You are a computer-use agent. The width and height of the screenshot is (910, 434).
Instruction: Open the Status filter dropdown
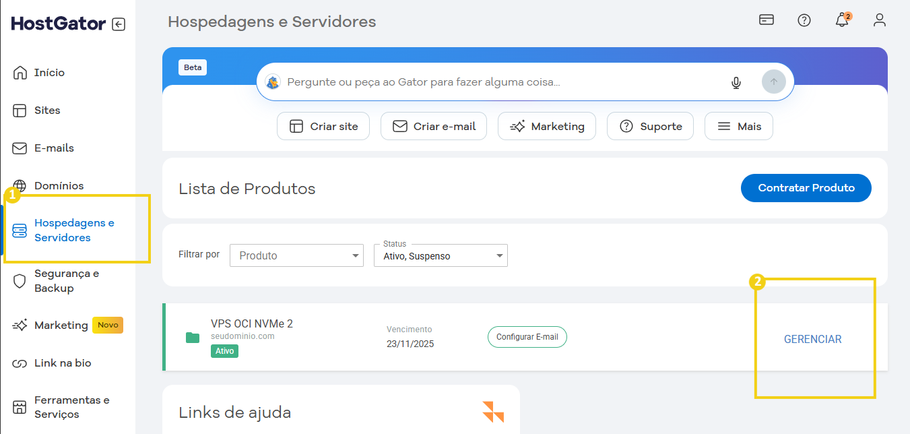(x=441, y=255)
